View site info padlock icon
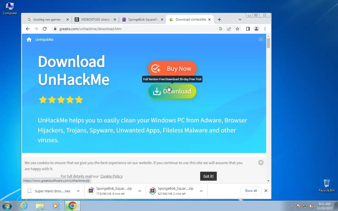Screen dimensions: 338x211 point(55,29)
